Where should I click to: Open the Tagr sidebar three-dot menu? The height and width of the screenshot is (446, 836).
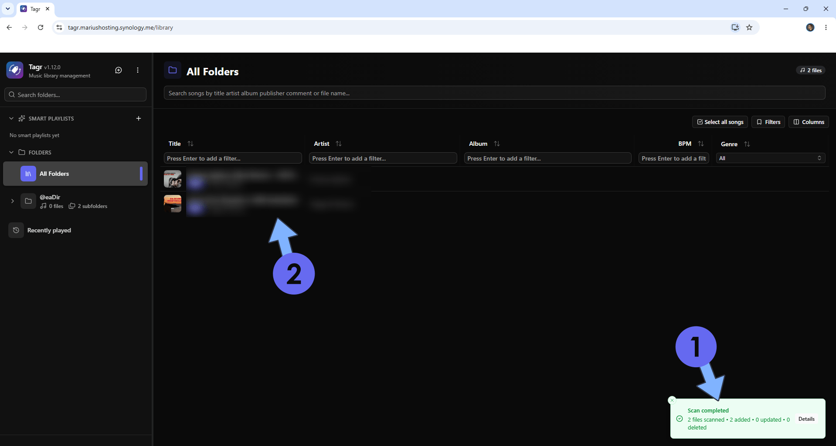point(138,70)
